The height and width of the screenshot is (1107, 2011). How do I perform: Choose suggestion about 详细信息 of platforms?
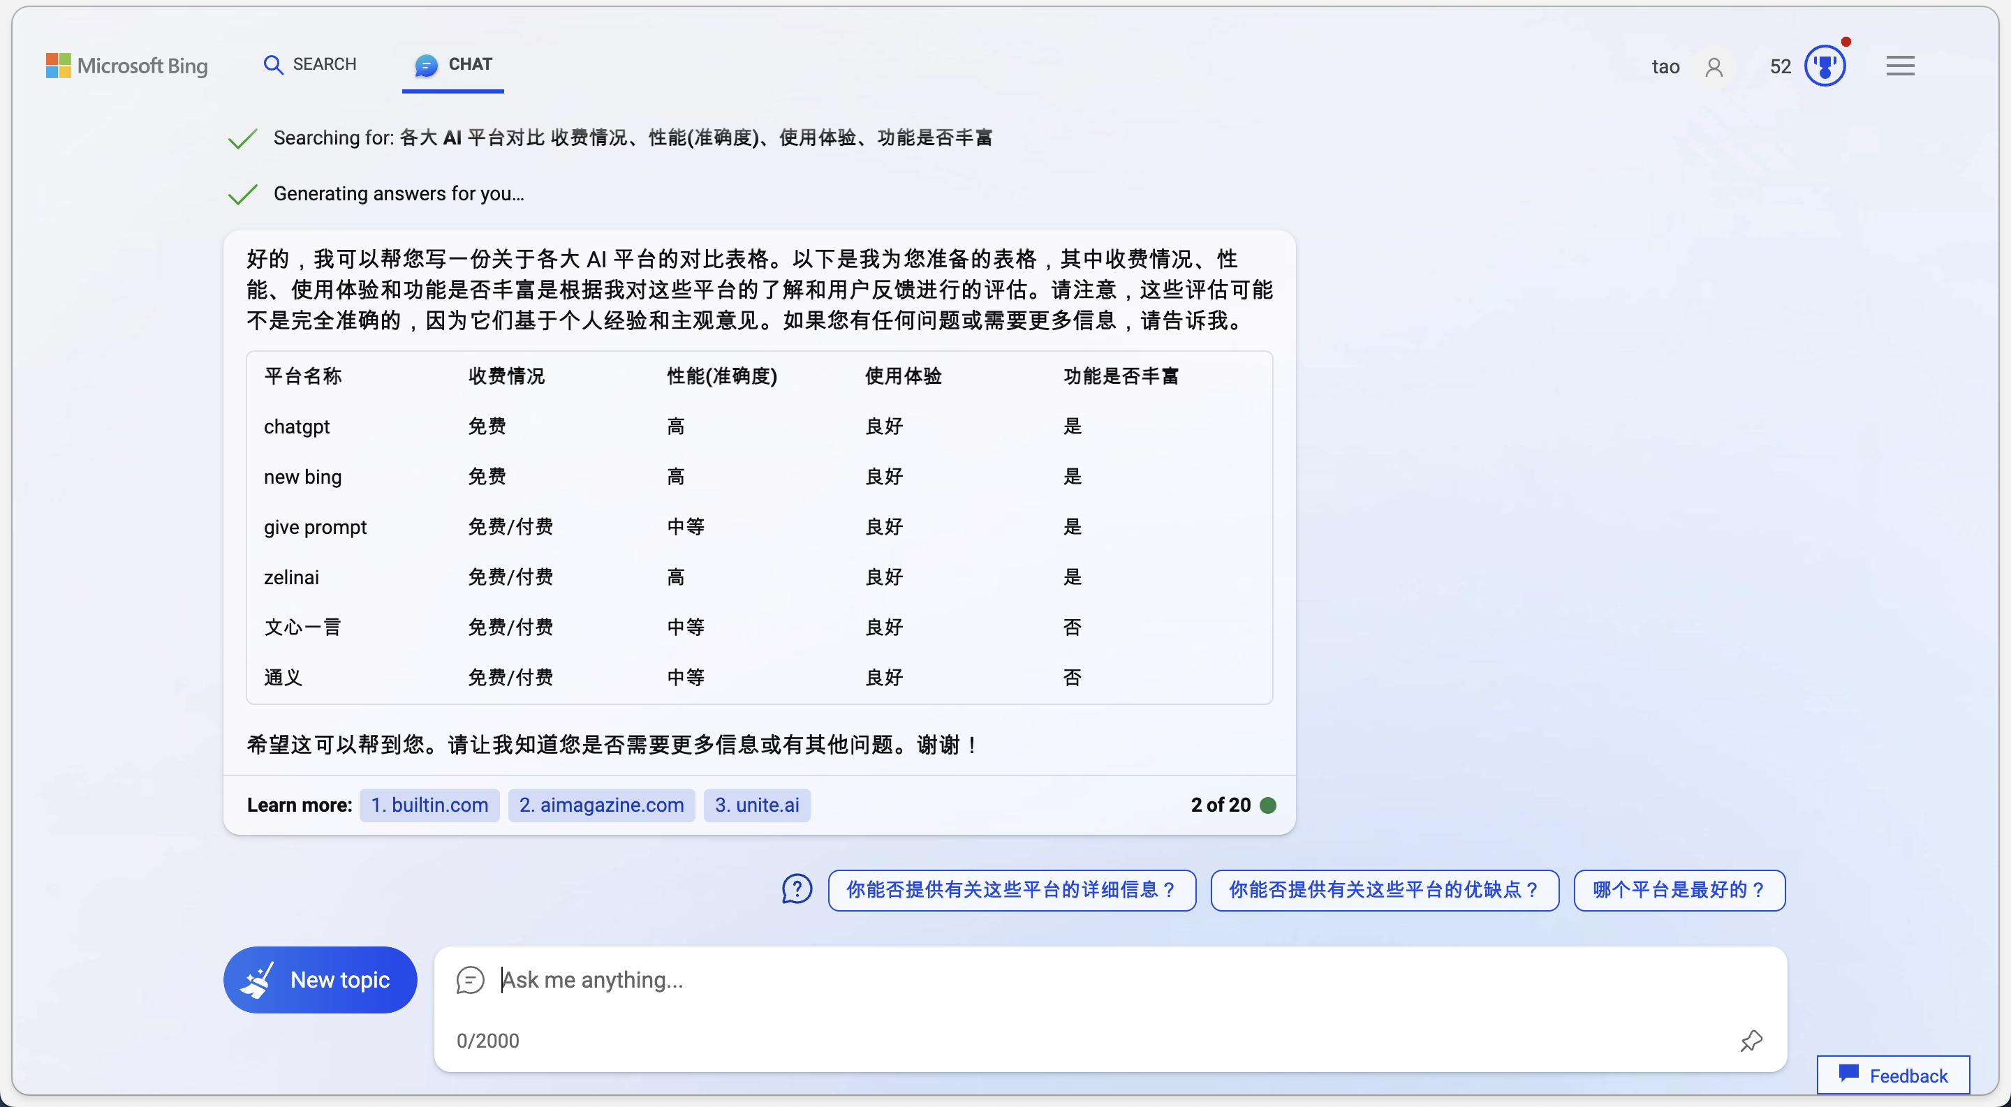[1011, 890]
